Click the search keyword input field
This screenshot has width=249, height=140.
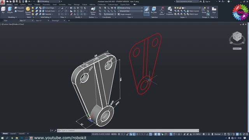[x=187, y=2]
